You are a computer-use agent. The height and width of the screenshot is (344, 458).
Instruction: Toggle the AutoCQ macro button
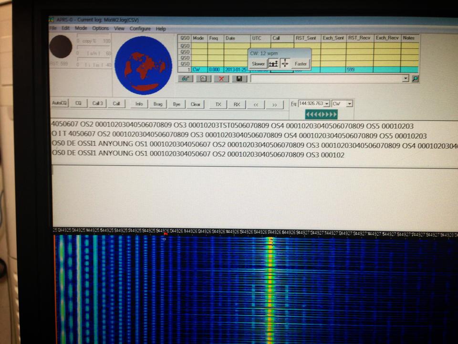60,104
